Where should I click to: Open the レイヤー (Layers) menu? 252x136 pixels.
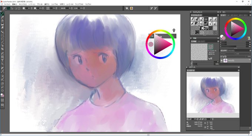32,4
